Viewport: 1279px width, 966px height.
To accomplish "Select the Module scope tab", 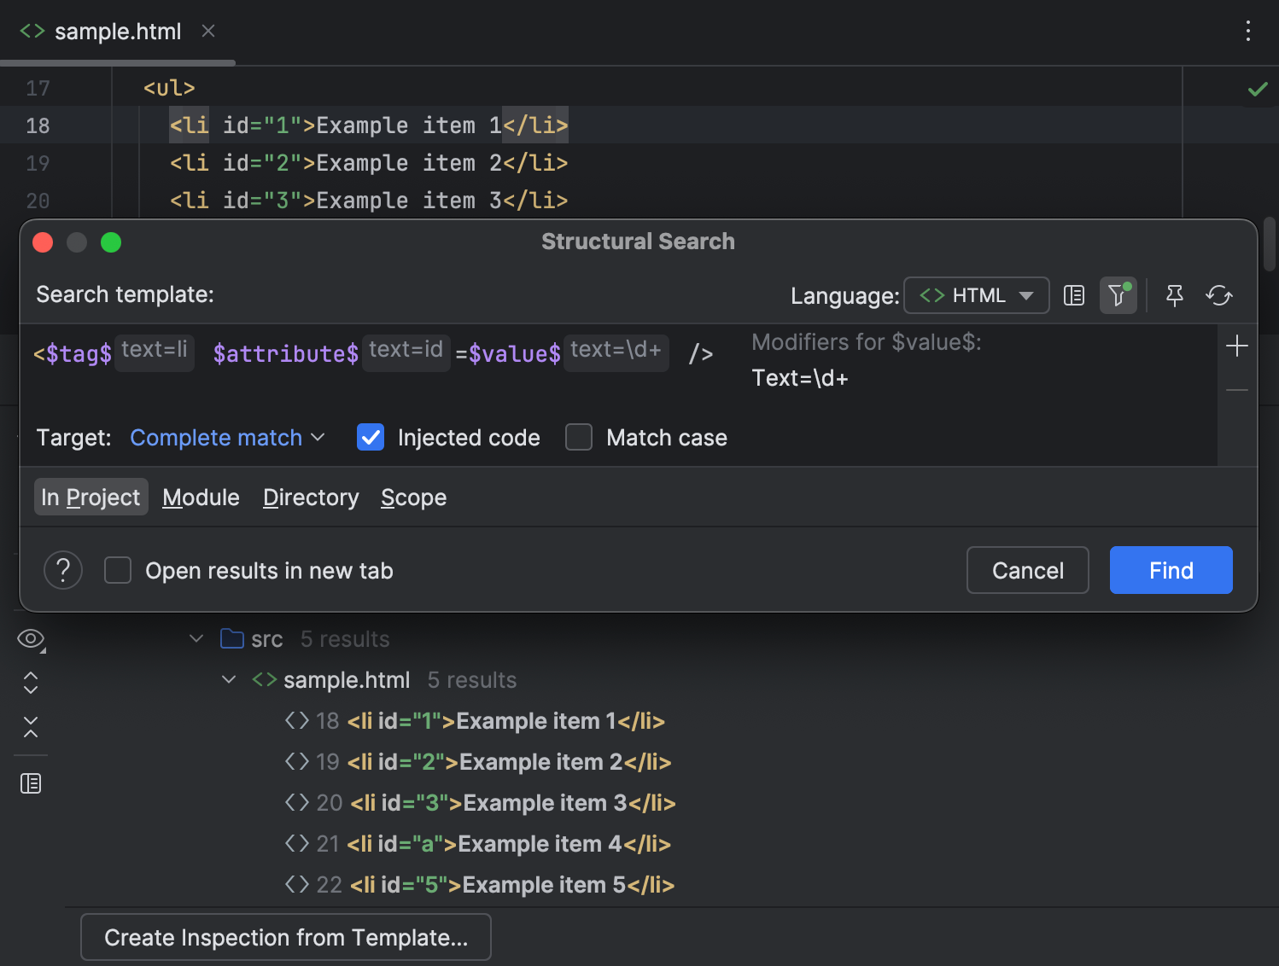I will tap(201, 497).
